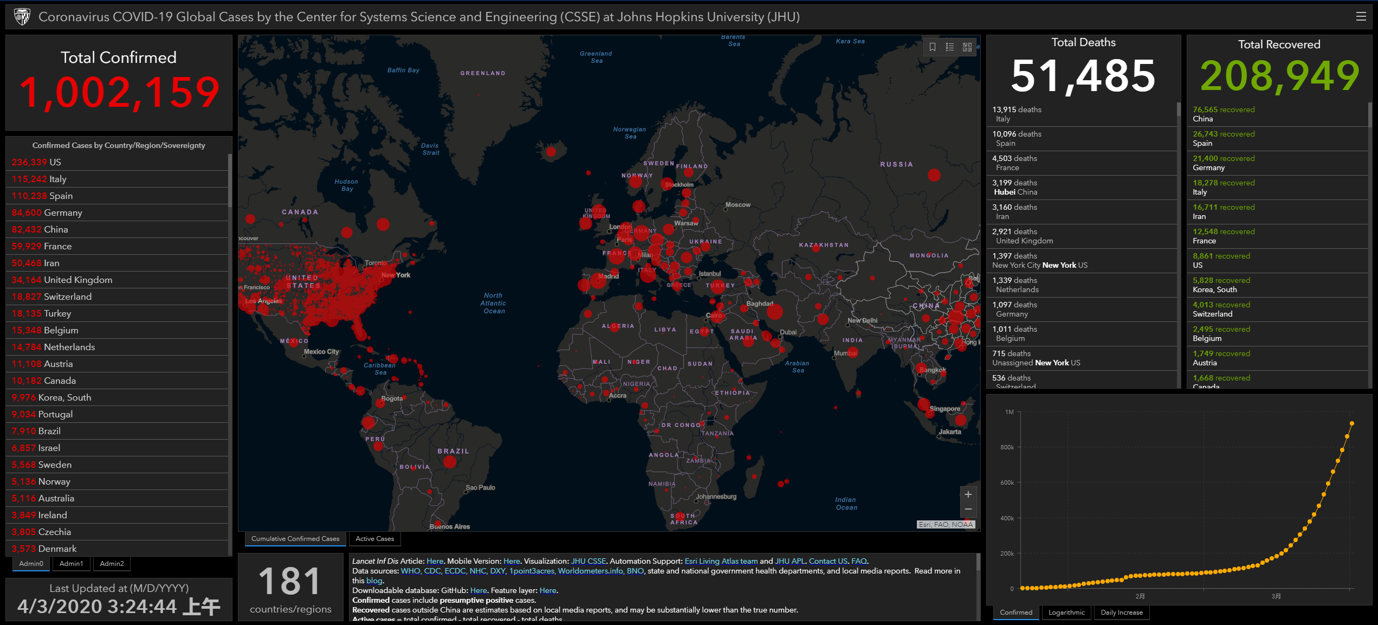The width and height of the screenshot is (1378, 625).
Task: Click the map zoom out minus button
Action: (x=968, y=510)
